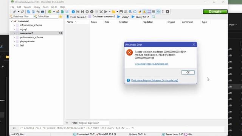The width and height of the screenshot is (242, 136).
Task: Click the export database as SQL icon
Action: pyautogui.click(x=62, y=12)
